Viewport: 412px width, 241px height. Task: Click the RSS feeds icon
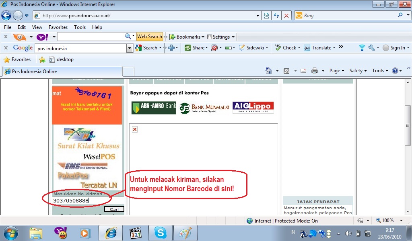click(286, 71)
